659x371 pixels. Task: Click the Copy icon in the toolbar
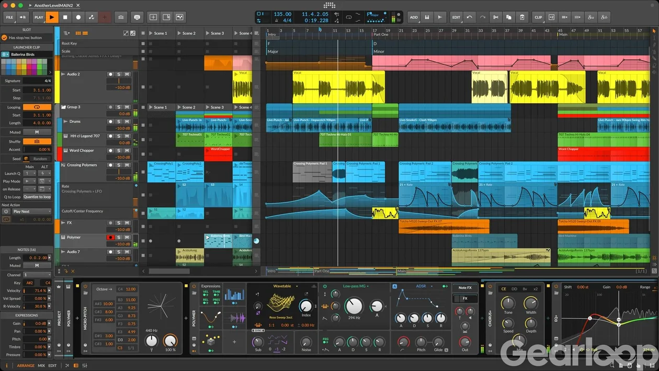509,17
